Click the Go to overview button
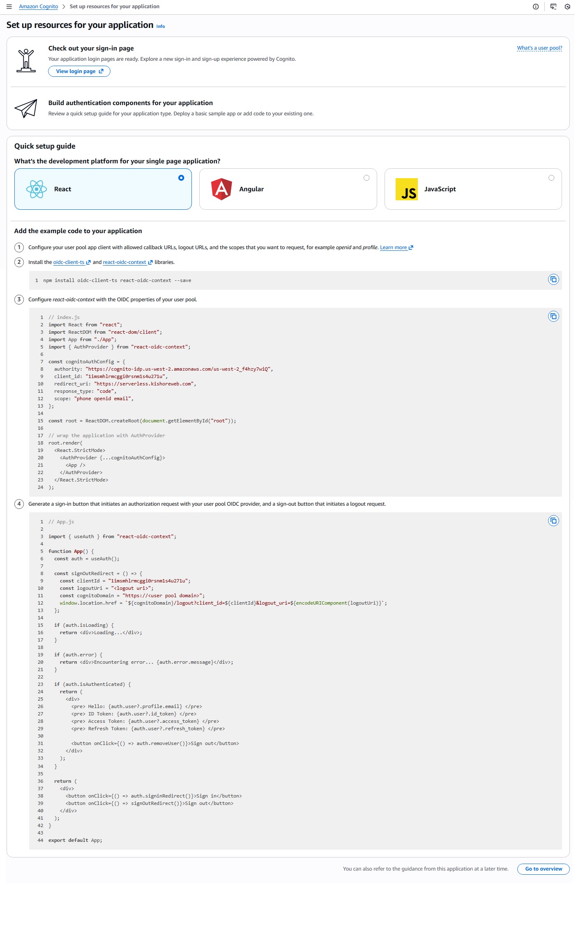 [x=543, y=869]
